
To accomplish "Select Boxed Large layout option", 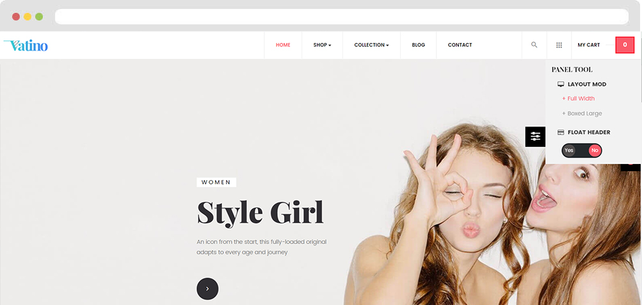I will click(582, 113).
